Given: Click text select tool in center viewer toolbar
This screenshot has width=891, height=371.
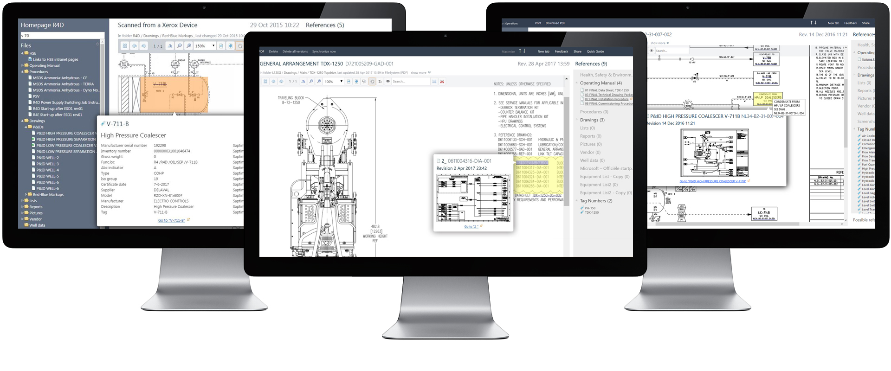Looking at the screenshot, I should 380,82.
